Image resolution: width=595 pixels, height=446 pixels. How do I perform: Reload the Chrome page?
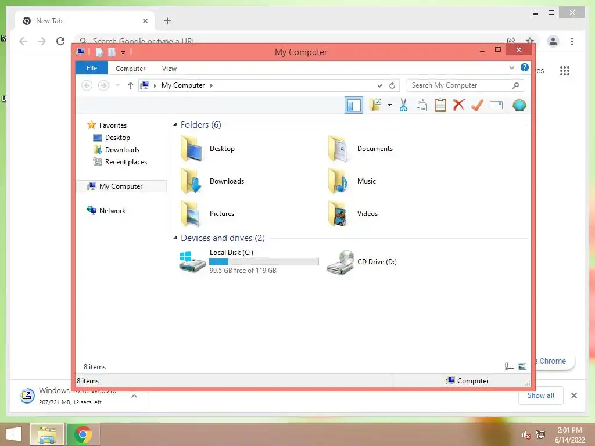60,41
